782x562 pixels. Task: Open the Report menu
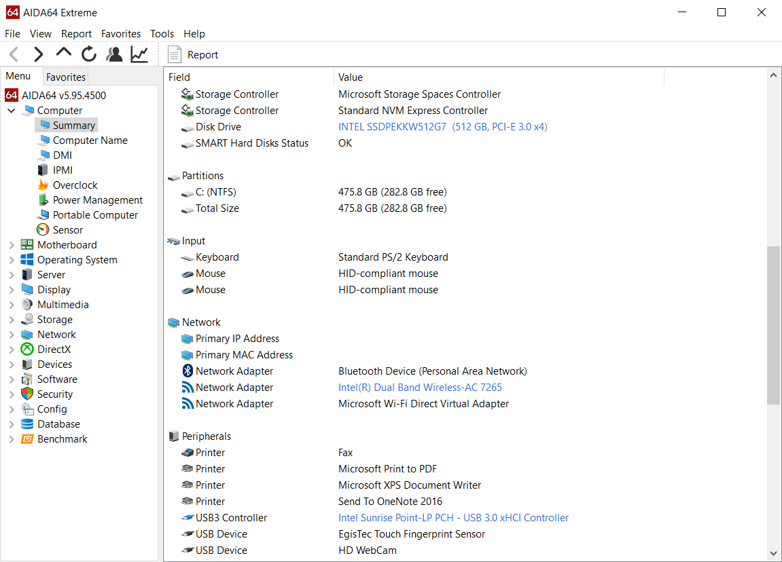tap(76, 33)
